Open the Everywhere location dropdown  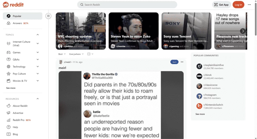tap(76, 54)
